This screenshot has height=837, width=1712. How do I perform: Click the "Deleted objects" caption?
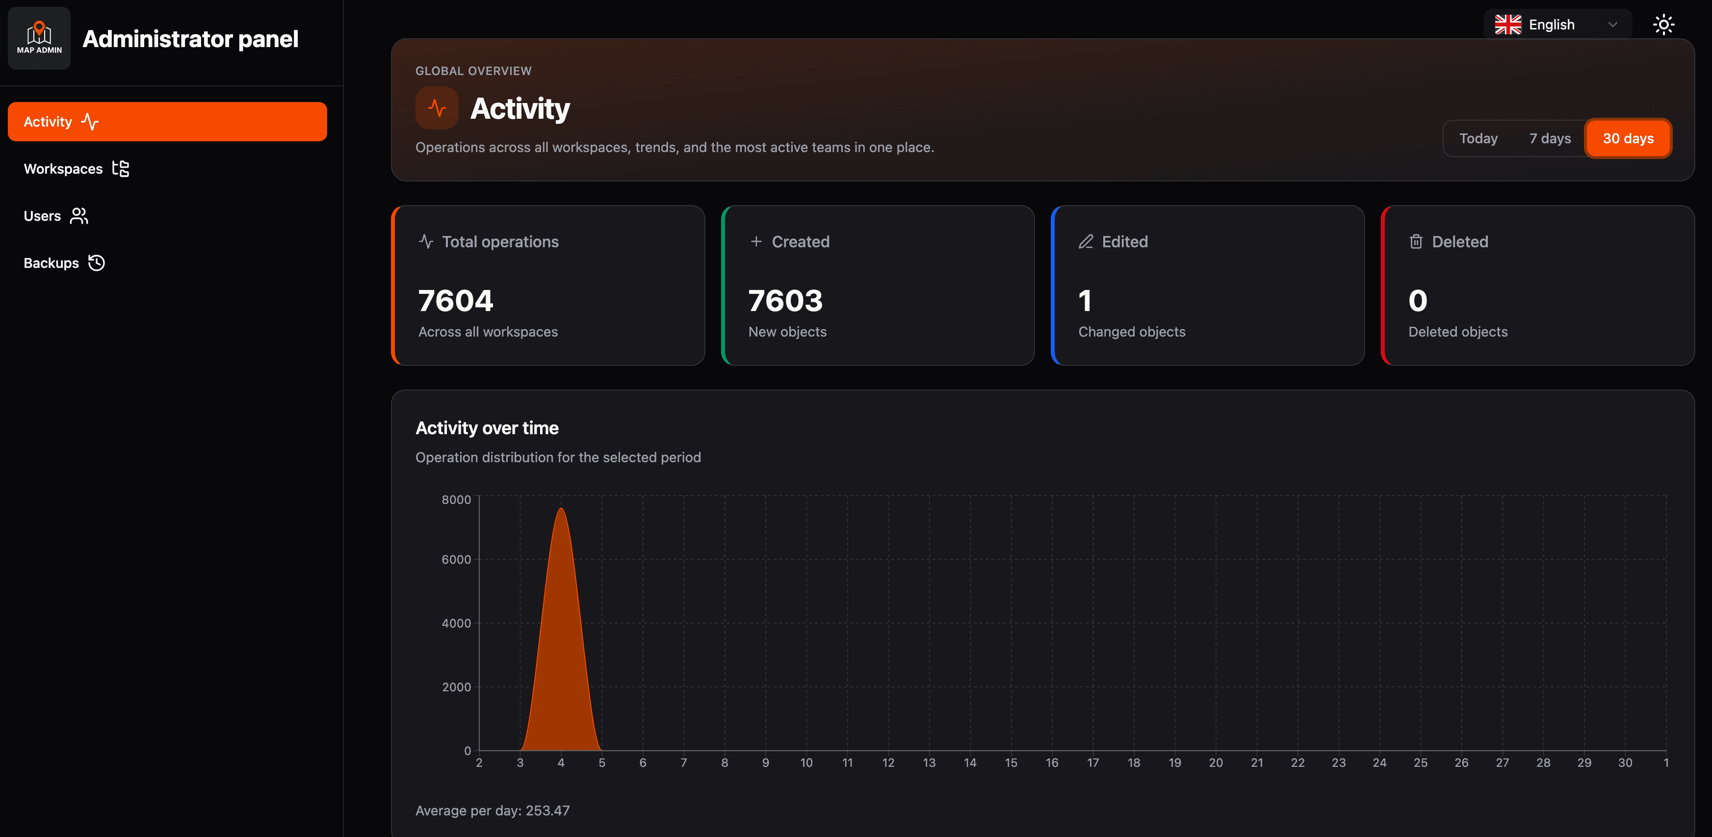pos(1457,332)
